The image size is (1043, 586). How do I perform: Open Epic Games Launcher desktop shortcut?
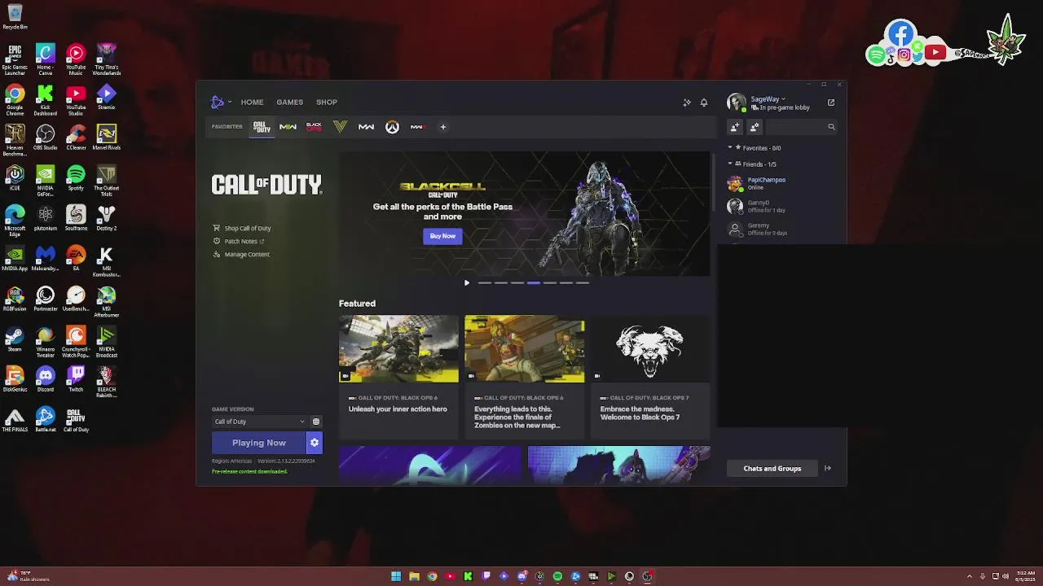(15, 60)
